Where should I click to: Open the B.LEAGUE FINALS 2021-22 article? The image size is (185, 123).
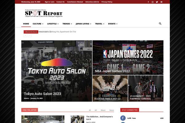point(107,99)
